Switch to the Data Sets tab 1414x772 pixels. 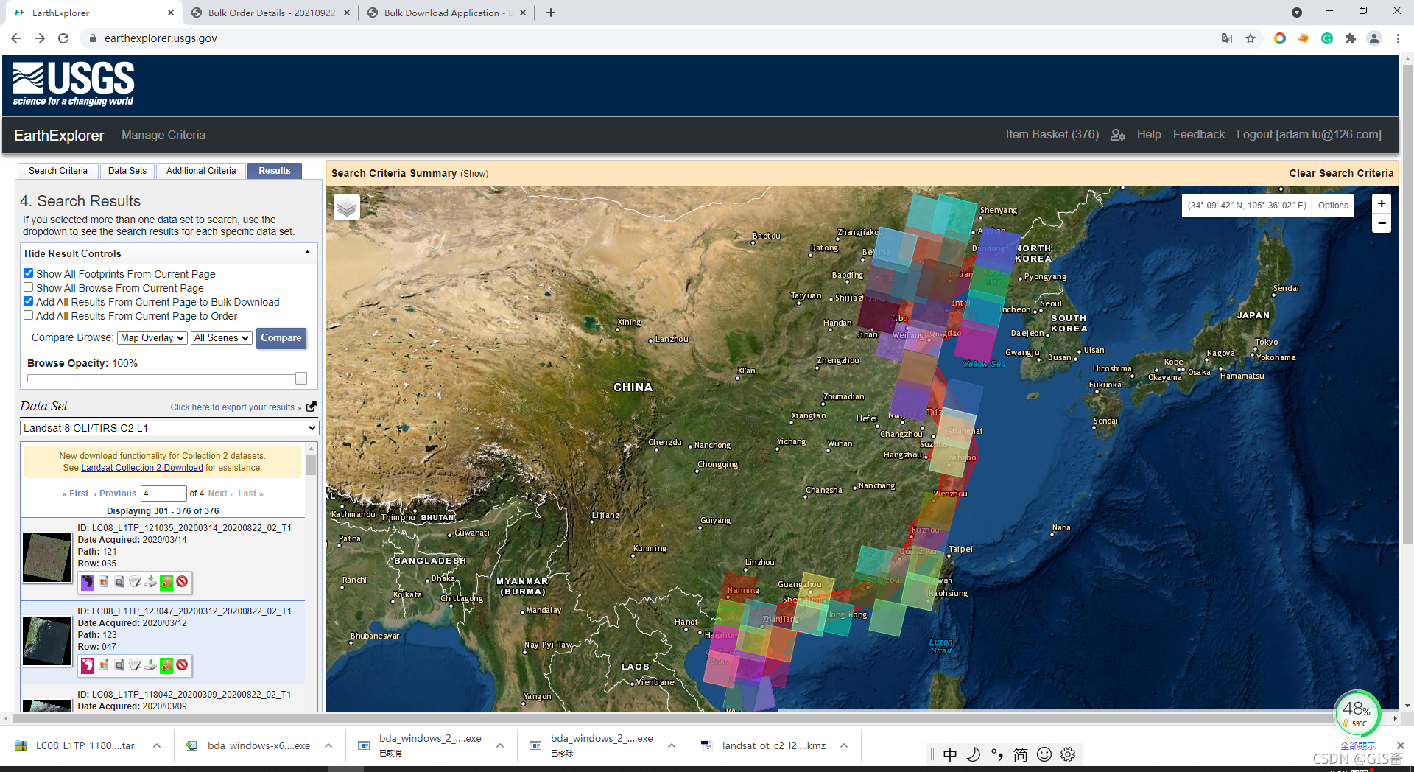(x=127, y=171)
